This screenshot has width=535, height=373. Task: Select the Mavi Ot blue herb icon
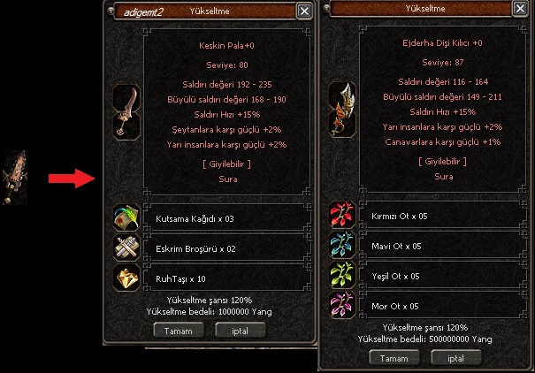point(342,245)
